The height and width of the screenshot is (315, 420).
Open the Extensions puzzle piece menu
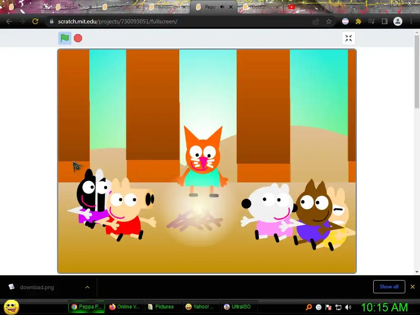[x=358, y=21]
